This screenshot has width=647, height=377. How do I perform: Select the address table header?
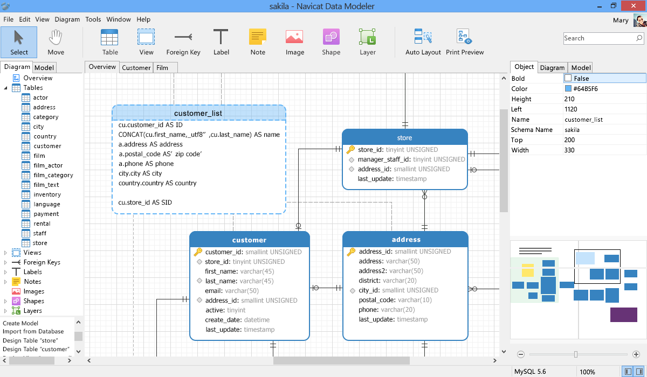[x=406, y=239]
